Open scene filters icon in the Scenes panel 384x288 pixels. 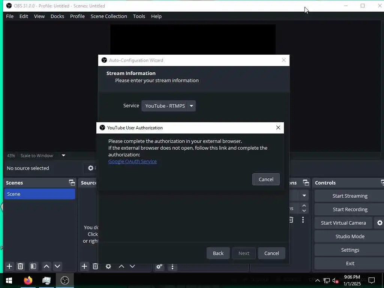pyautogui.click(x=33, y=266)
